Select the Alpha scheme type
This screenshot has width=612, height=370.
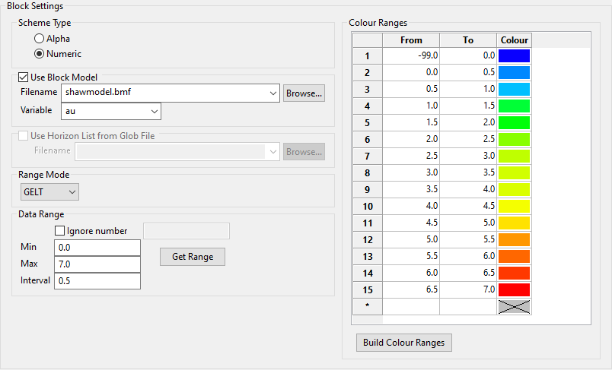tap(40, 38)
